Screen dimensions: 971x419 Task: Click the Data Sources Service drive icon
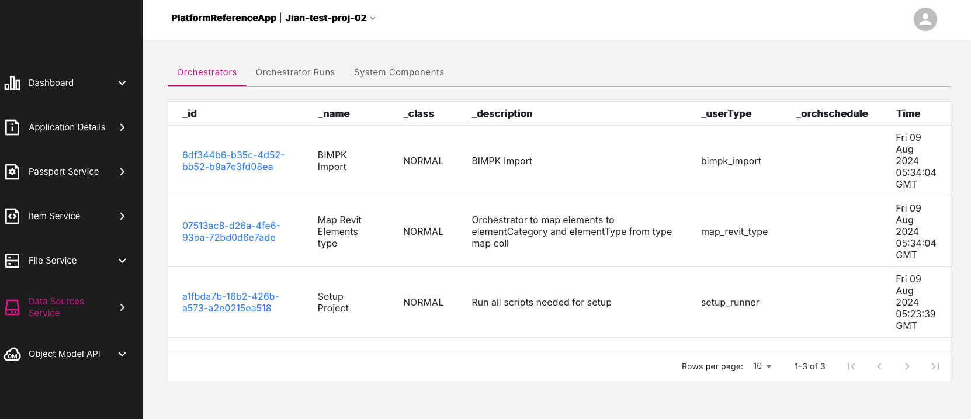(12, 307)
